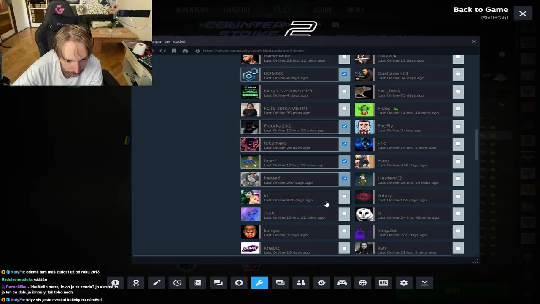Uncheck the Fidorka232 checkbox
540x304 pixels.
pos(344,126)
